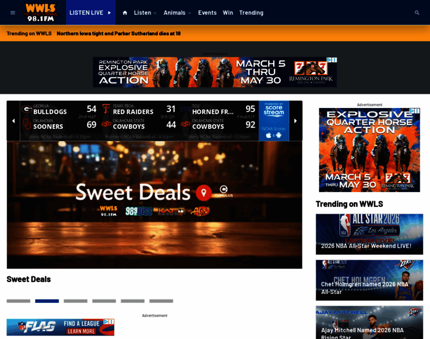This screenshot has height=339, width=430.
Task: Read Parker Sutherland trending headline
Action: pos(118,33)
